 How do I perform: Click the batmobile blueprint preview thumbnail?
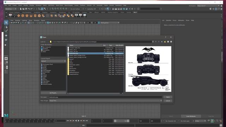pos(148,69)
